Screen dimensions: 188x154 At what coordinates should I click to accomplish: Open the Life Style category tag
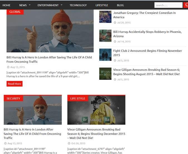[x=78, y=98]
